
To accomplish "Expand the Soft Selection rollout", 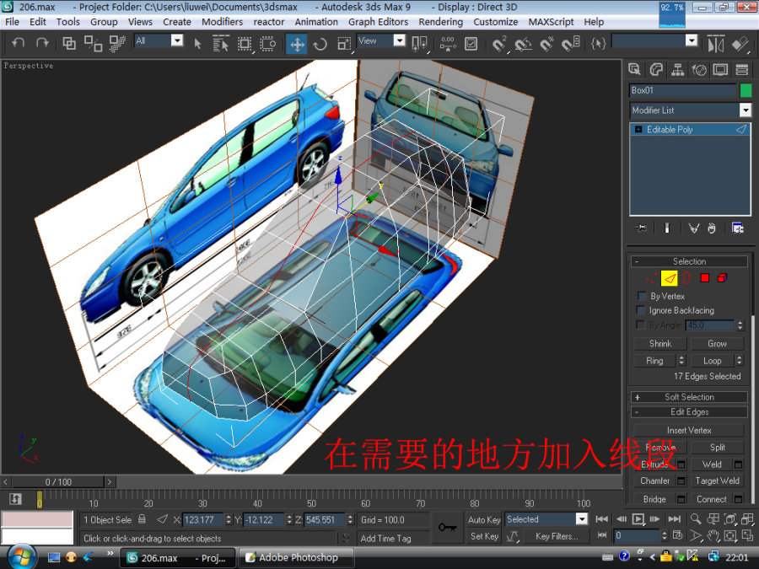I will [689, 397].
